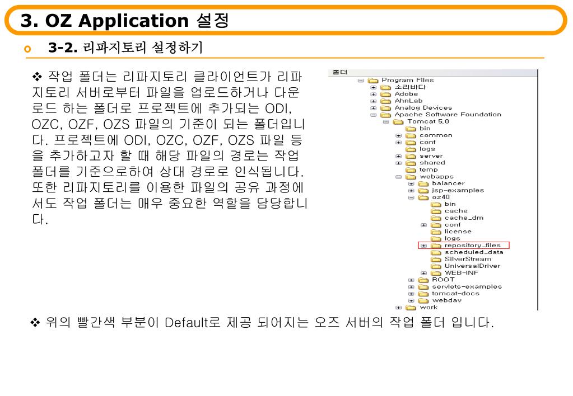
Task: Select the 'webdav' tree label
Action: click(x=446, y=301)
